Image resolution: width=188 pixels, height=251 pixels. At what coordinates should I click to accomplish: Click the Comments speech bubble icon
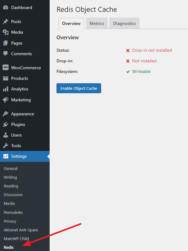click(6, 54)
